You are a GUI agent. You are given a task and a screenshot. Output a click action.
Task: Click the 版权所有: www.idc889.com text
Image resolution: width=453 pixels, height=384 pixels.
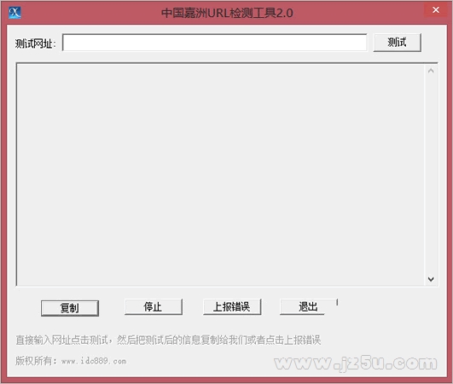click(x=71, y=361)
